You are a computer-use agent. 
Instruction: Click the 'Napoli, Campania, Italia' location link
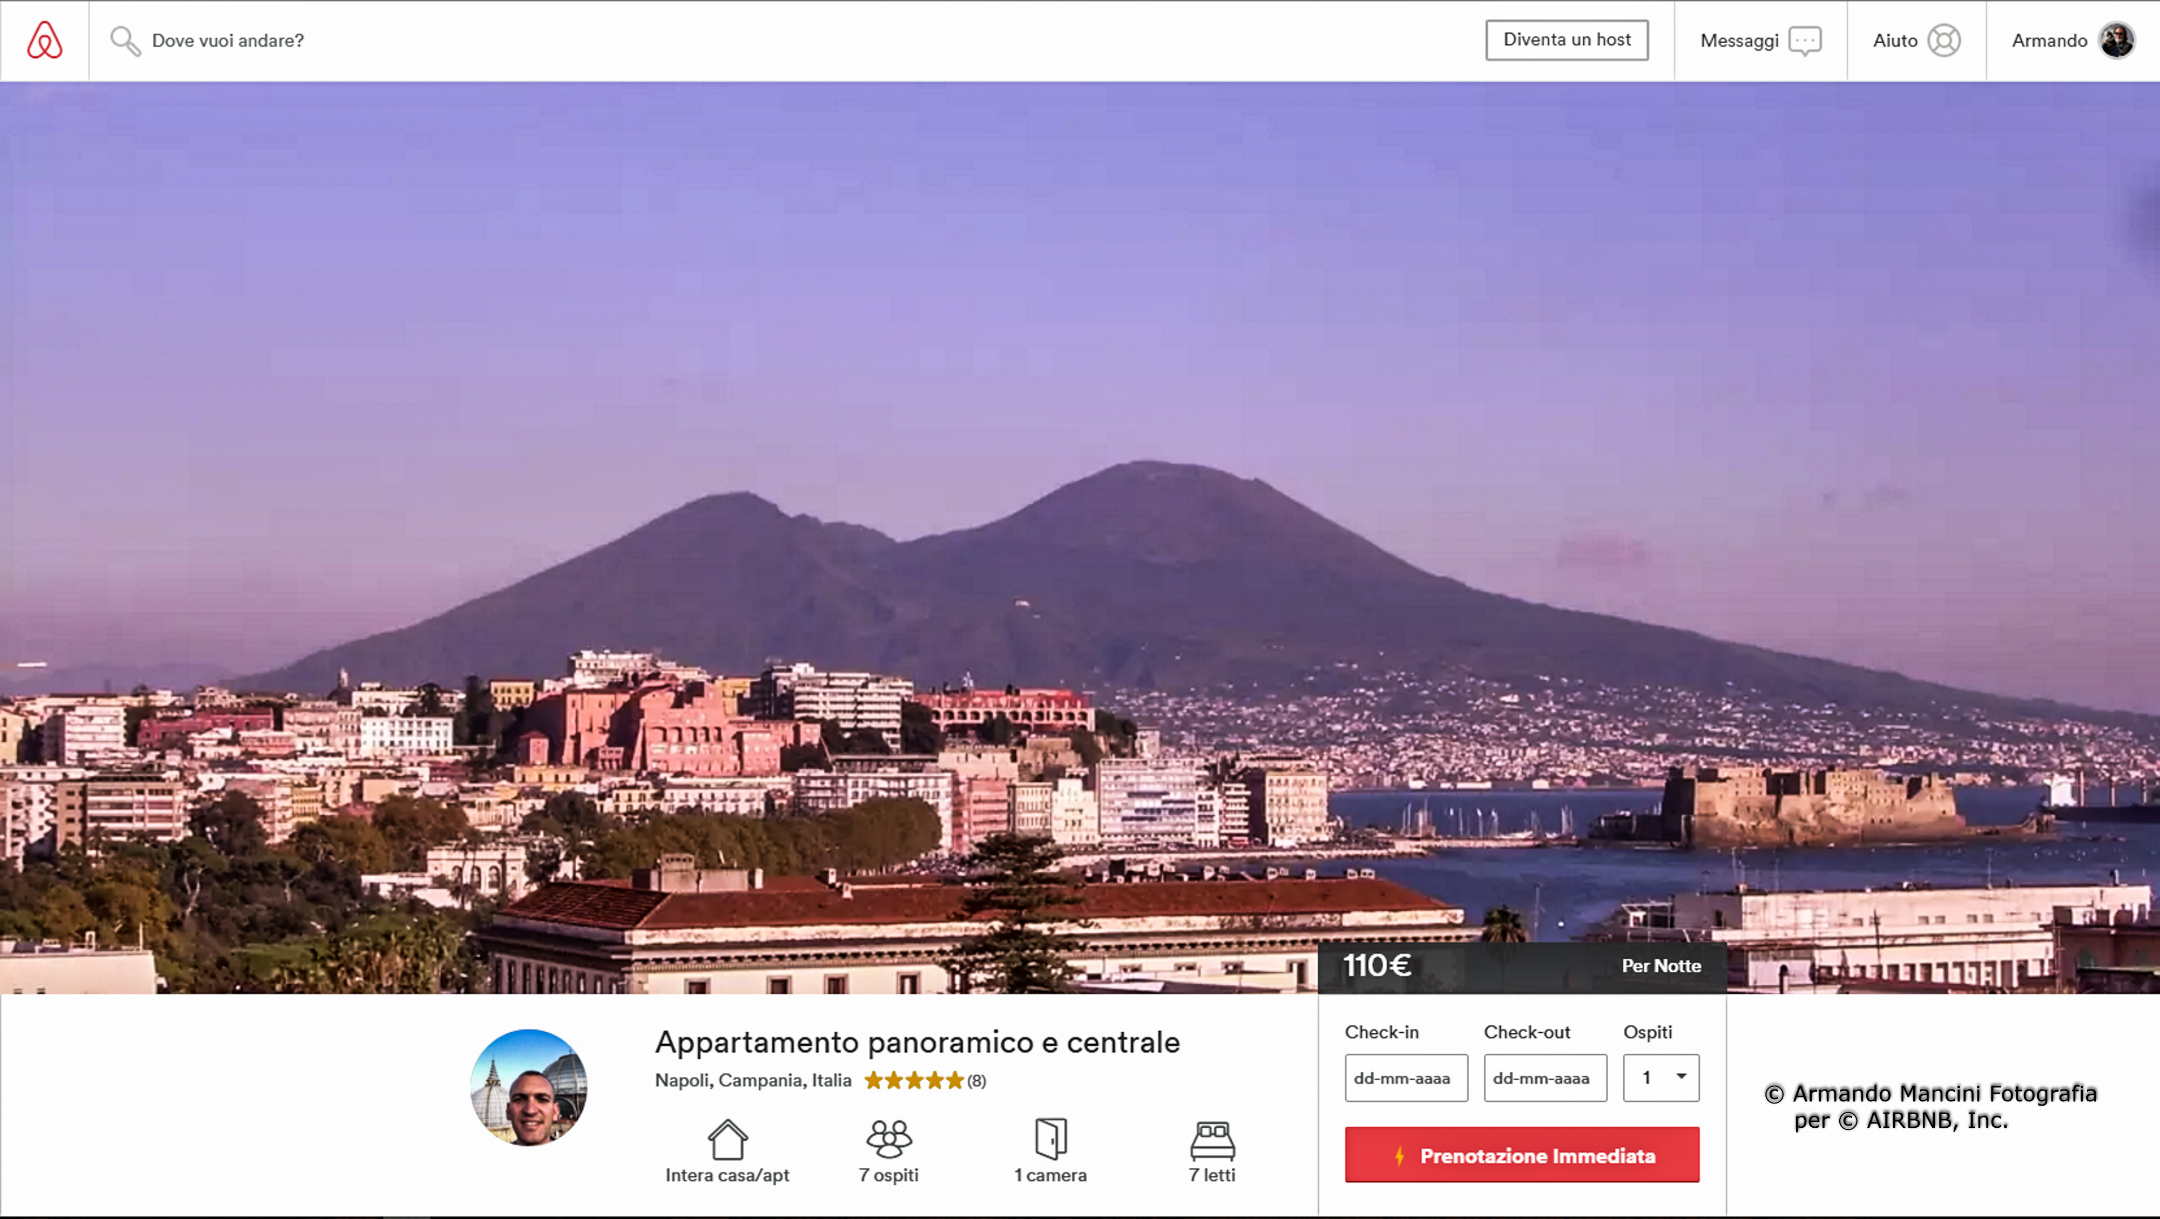[x=753, y=1080]
